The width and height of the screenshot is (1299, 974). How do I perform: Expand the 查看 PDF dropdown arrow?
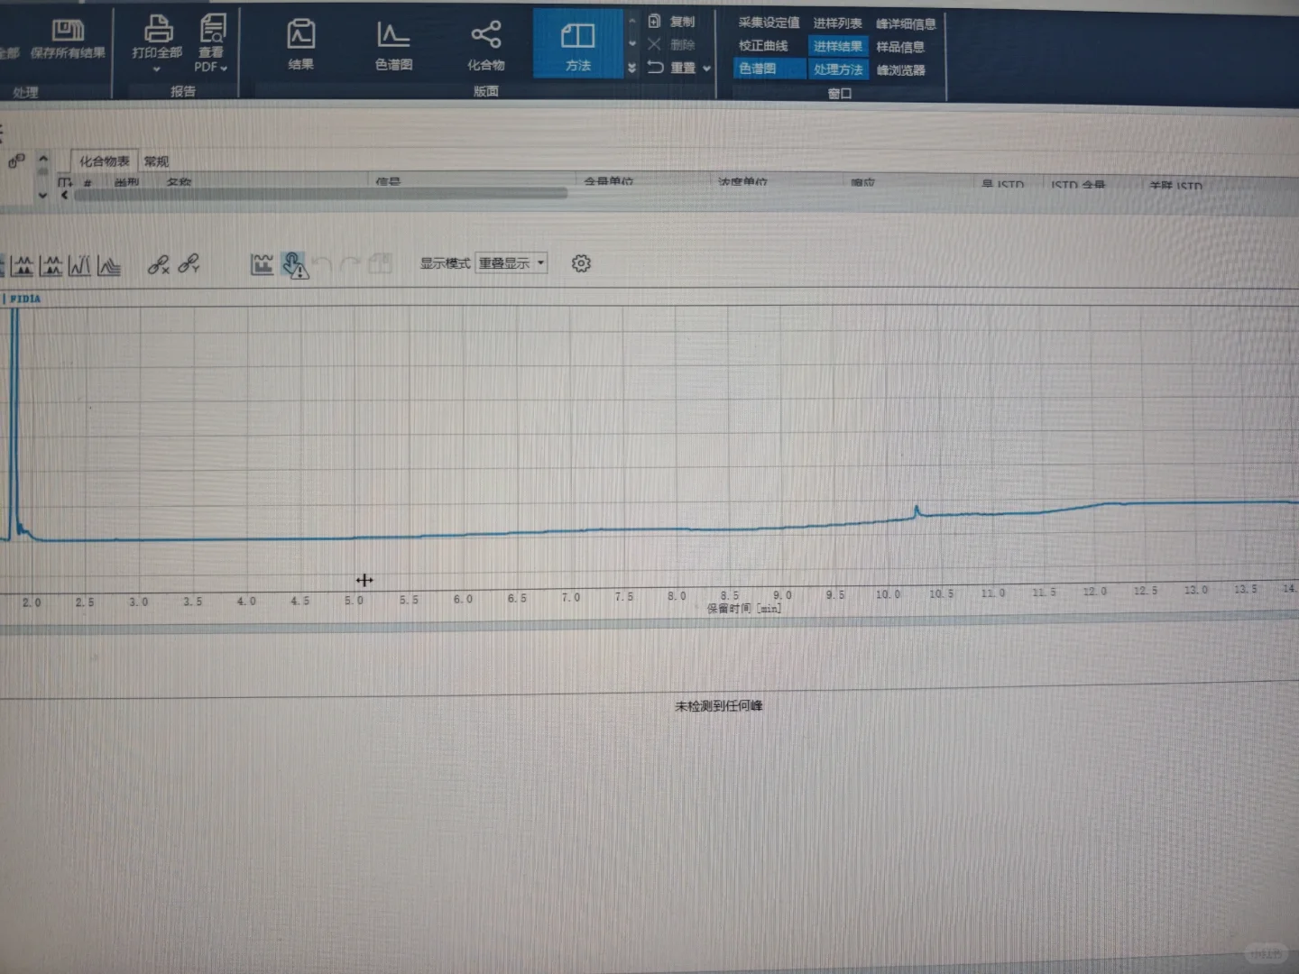224,68
